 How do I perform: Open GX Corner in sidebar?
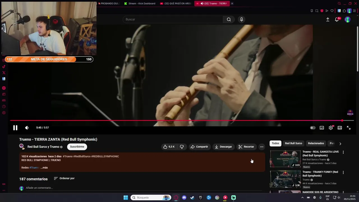tap(4, 184)
